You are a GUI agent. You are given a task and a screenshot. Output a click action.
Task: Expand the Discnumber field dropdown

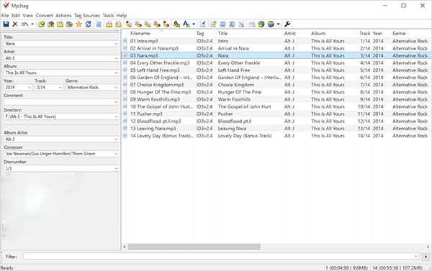(x=116, y=168)
